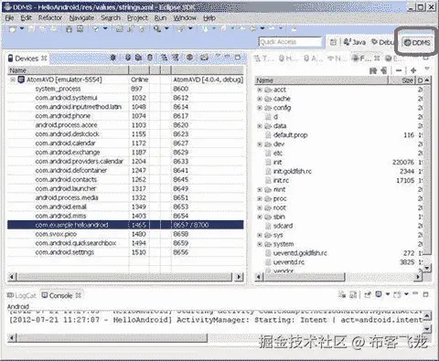Viewport: 439px width, 361px height.
Task: Expand the dev folder
Action: pos(260,144)
